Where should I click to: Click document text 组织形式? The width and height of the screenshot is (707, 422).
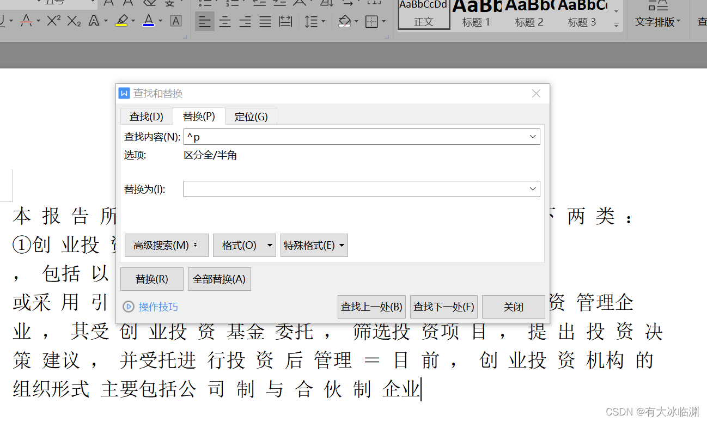click(x=51, y=389)
